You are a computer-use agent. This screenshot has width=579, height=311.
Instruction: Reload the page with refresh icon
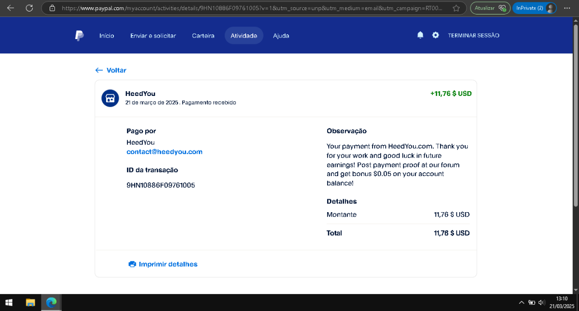click(29, 8)
